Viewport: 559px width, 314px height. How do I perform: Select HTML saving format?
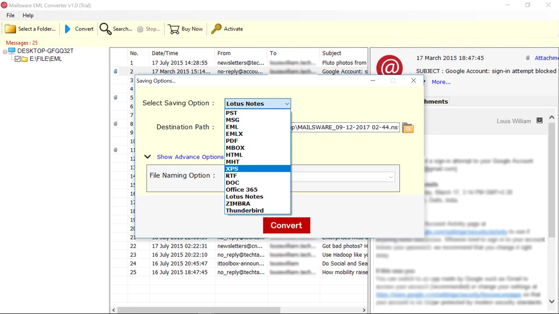(258, 154)
